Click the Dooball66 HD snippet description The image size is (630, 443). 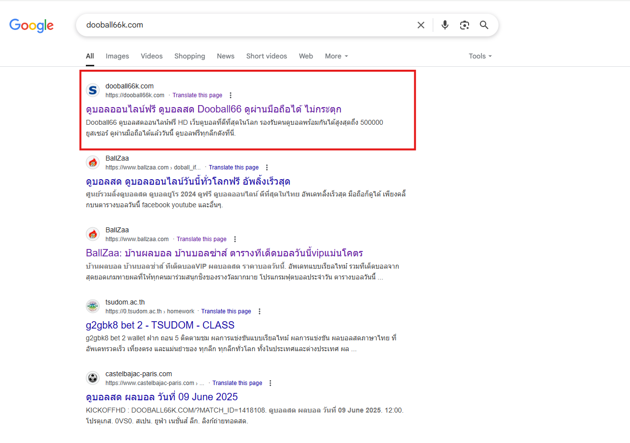point(235,127)
